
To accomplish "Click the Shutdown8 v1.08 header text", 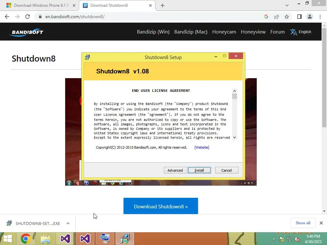I will pos(123,71).
